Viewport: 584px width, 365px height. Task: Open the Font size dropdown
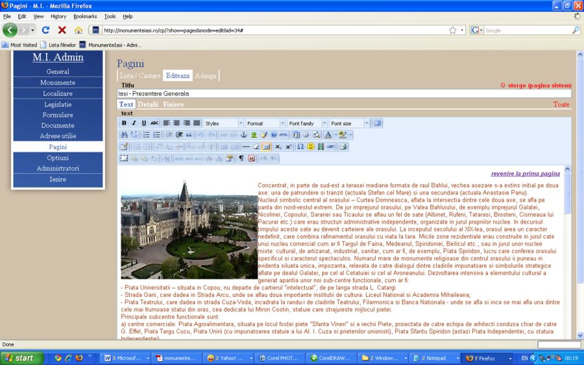pos(348,123)
